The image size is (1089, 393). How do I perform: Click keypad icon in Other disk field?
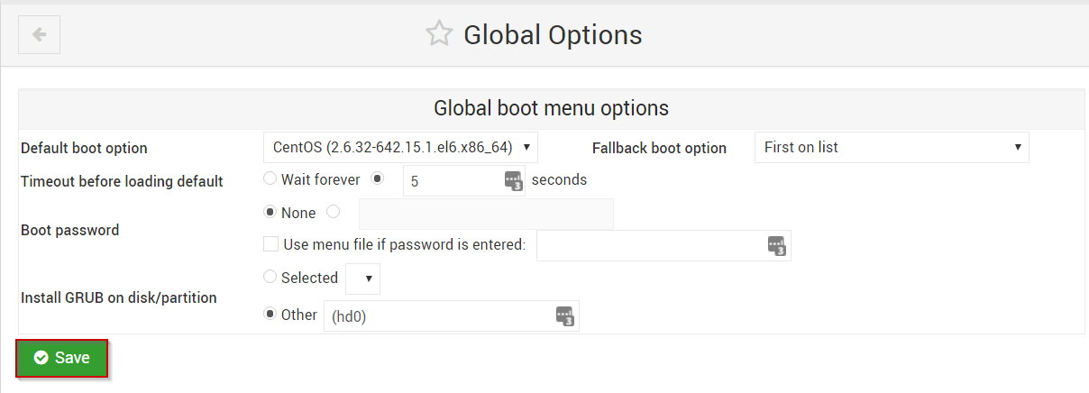565,316
